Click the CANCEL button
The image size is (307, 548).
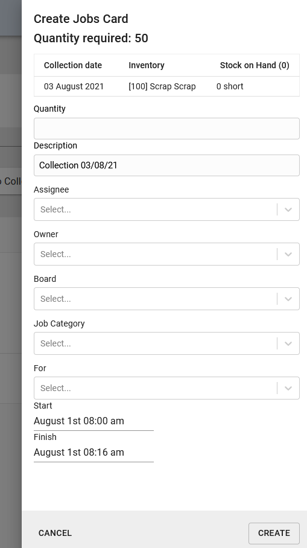[55, 534]
